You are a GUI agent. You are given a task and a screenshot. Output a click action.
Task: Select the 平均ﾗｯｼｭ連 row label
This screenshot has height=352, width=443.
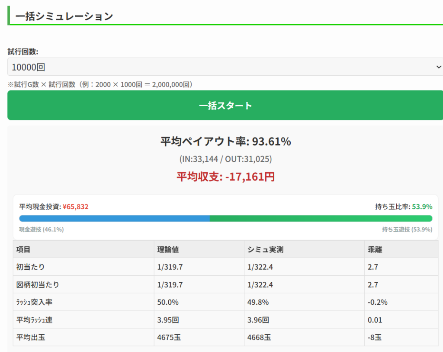(35, 320)
